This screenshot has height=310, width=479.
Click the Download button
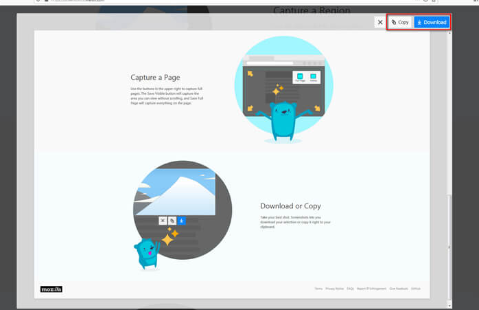tap(432, 22)
